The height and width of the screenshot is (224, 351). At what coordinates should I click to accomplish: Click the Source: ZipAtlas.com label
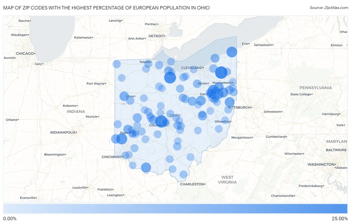point(329,8)
